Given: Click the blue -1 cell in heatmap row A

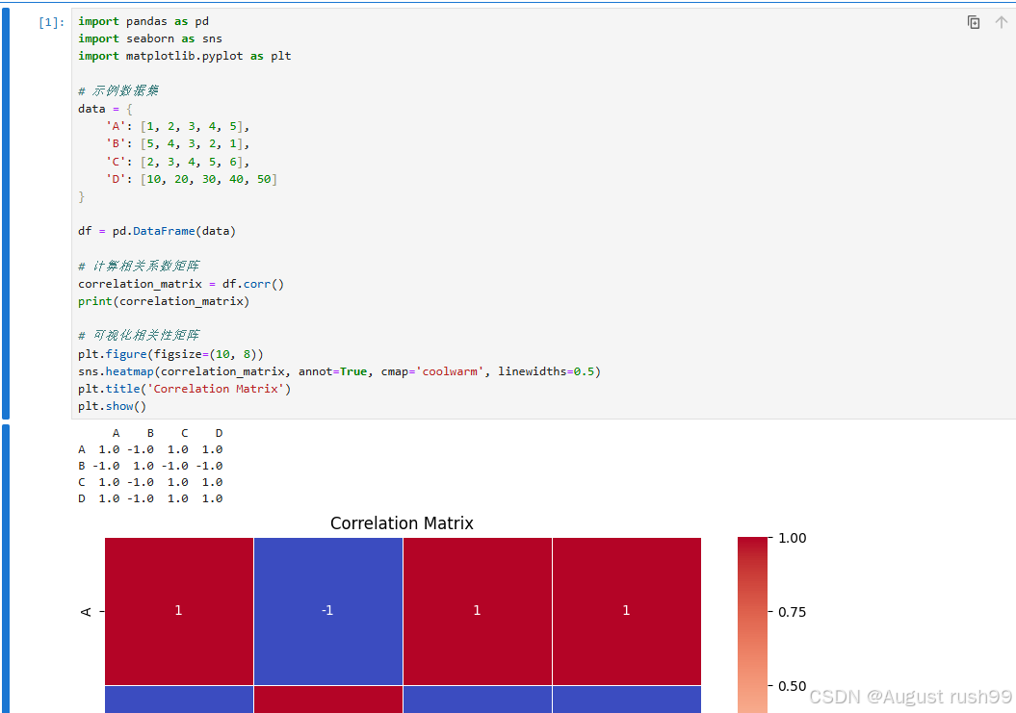Looking at the screenshot, I should (x=328, y=611).
